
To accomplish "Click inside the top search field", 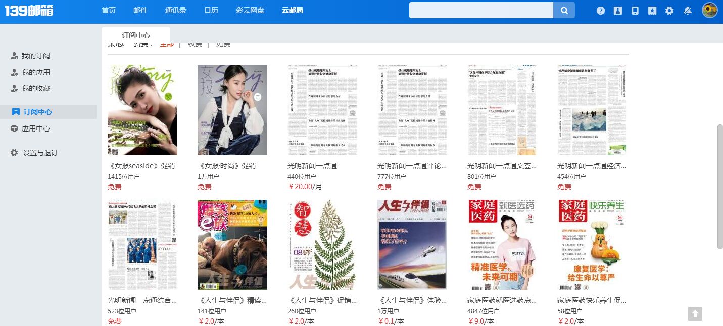I will [480, 10].
